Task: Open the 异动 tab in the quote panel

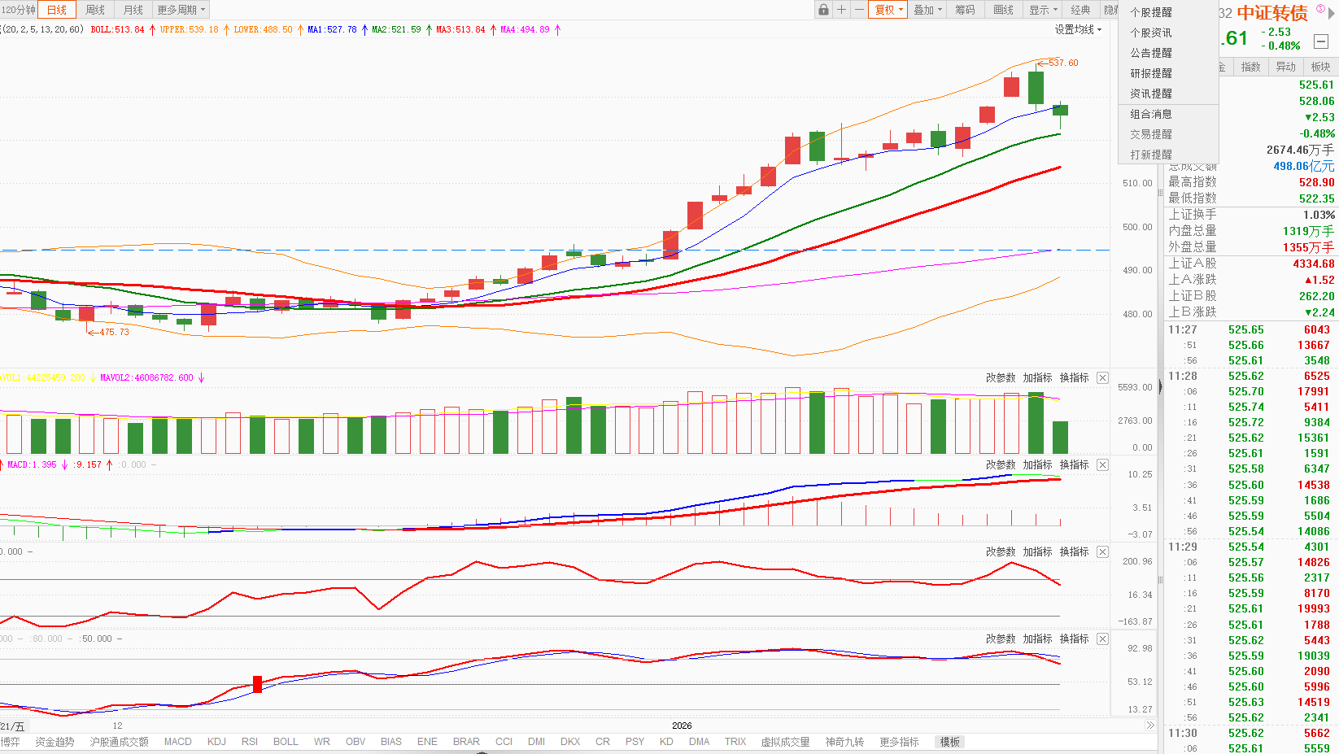Action: coord(1285,67)
